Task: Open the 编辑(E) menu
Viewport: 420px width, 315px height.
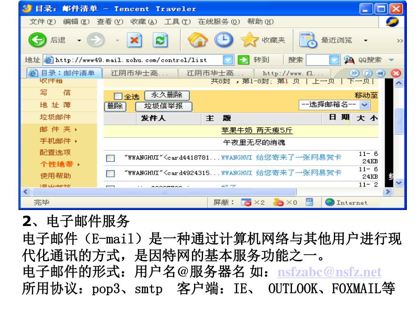Action: pos(76,22)
